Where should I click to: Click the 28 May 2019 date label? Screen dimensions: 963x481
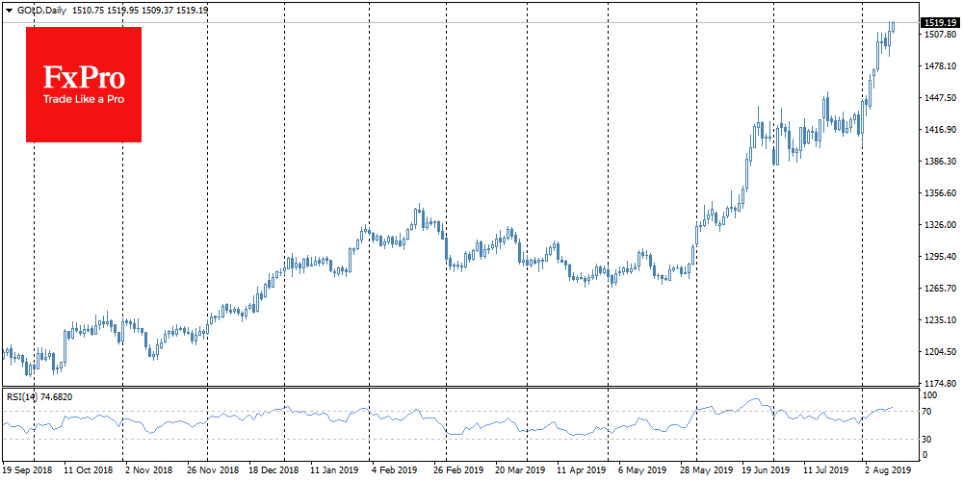(704, 472)
